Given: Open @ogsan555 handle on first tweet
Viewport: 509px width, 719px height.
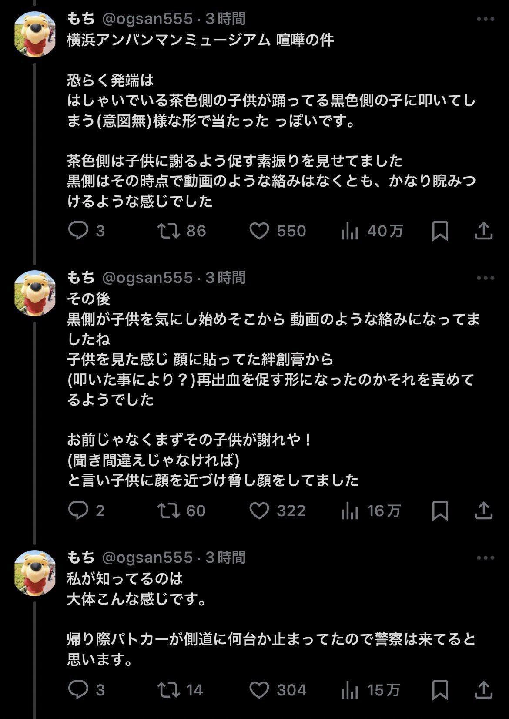Looking at the screenshot, I should point(147,19).
